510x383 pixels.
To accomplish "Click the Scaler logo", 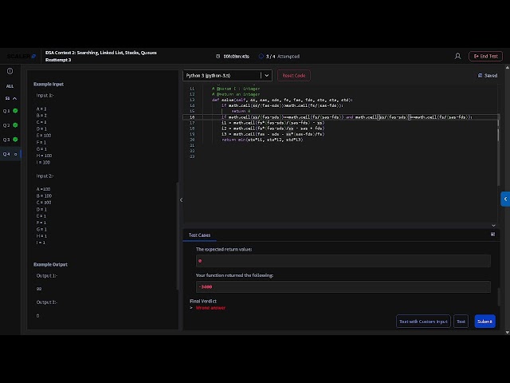I will [22, 57].
